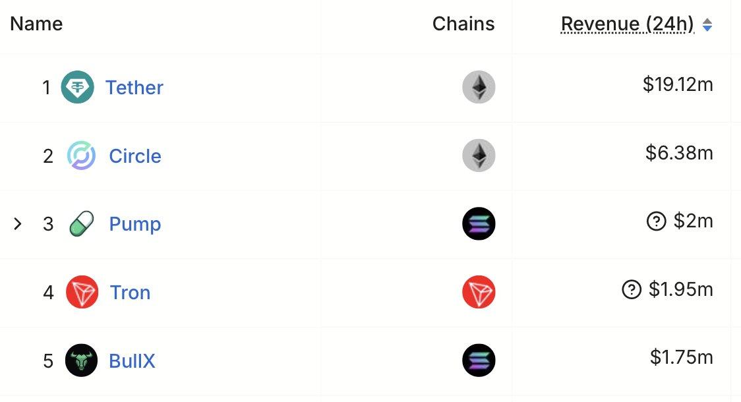Click the Name column header
The width and height of the screenshot is (741, 402).
tap(36, 24)
